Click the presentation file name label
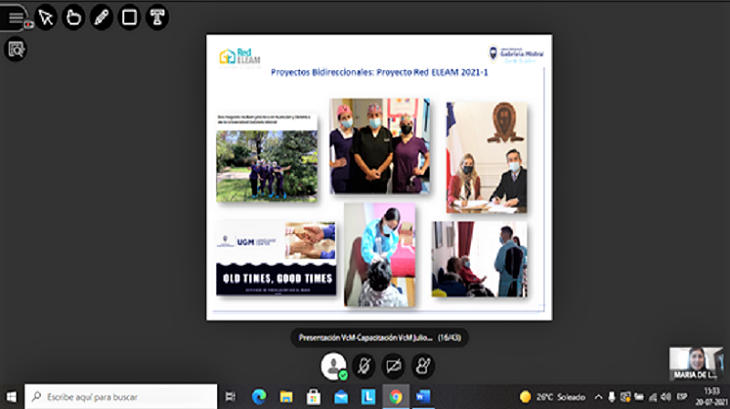Image resolution: width=730 pixels, height=409 pixels. [x=366, y=338]
